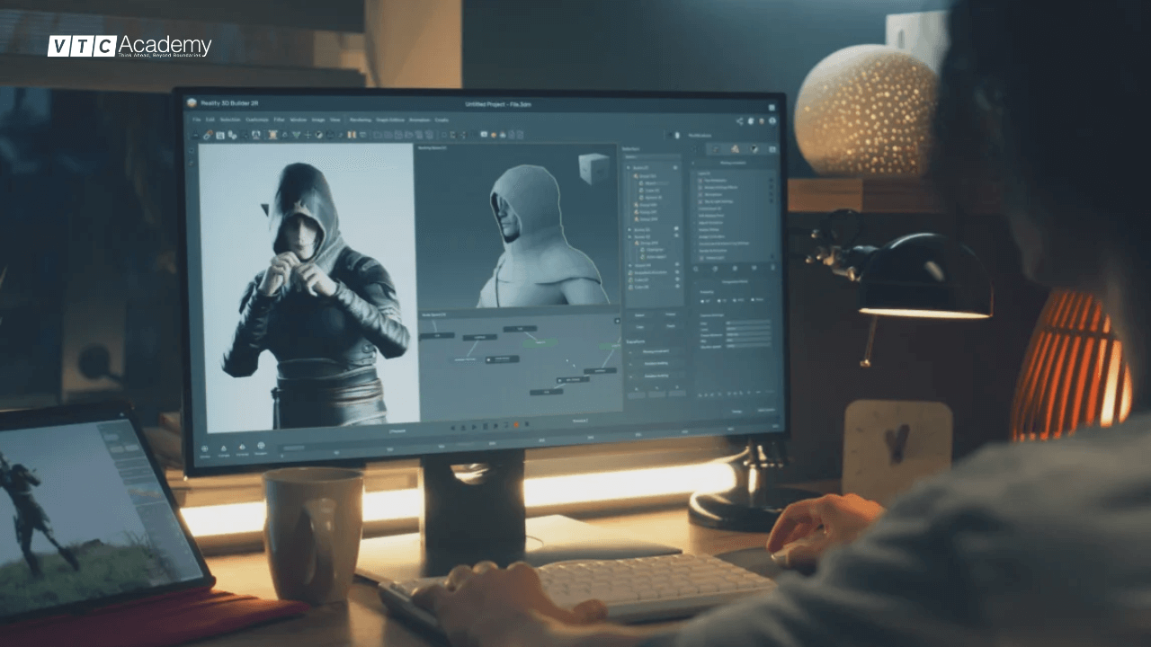Click the camera icon in the toolbar
The width and height of the screenshot is (1151, 647).
tap(484, 134)
